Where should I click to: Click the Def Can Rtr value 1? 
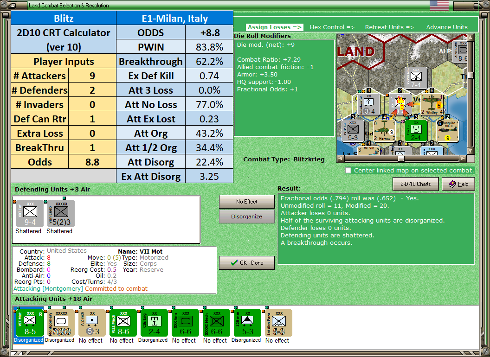(x=92, y=119)
